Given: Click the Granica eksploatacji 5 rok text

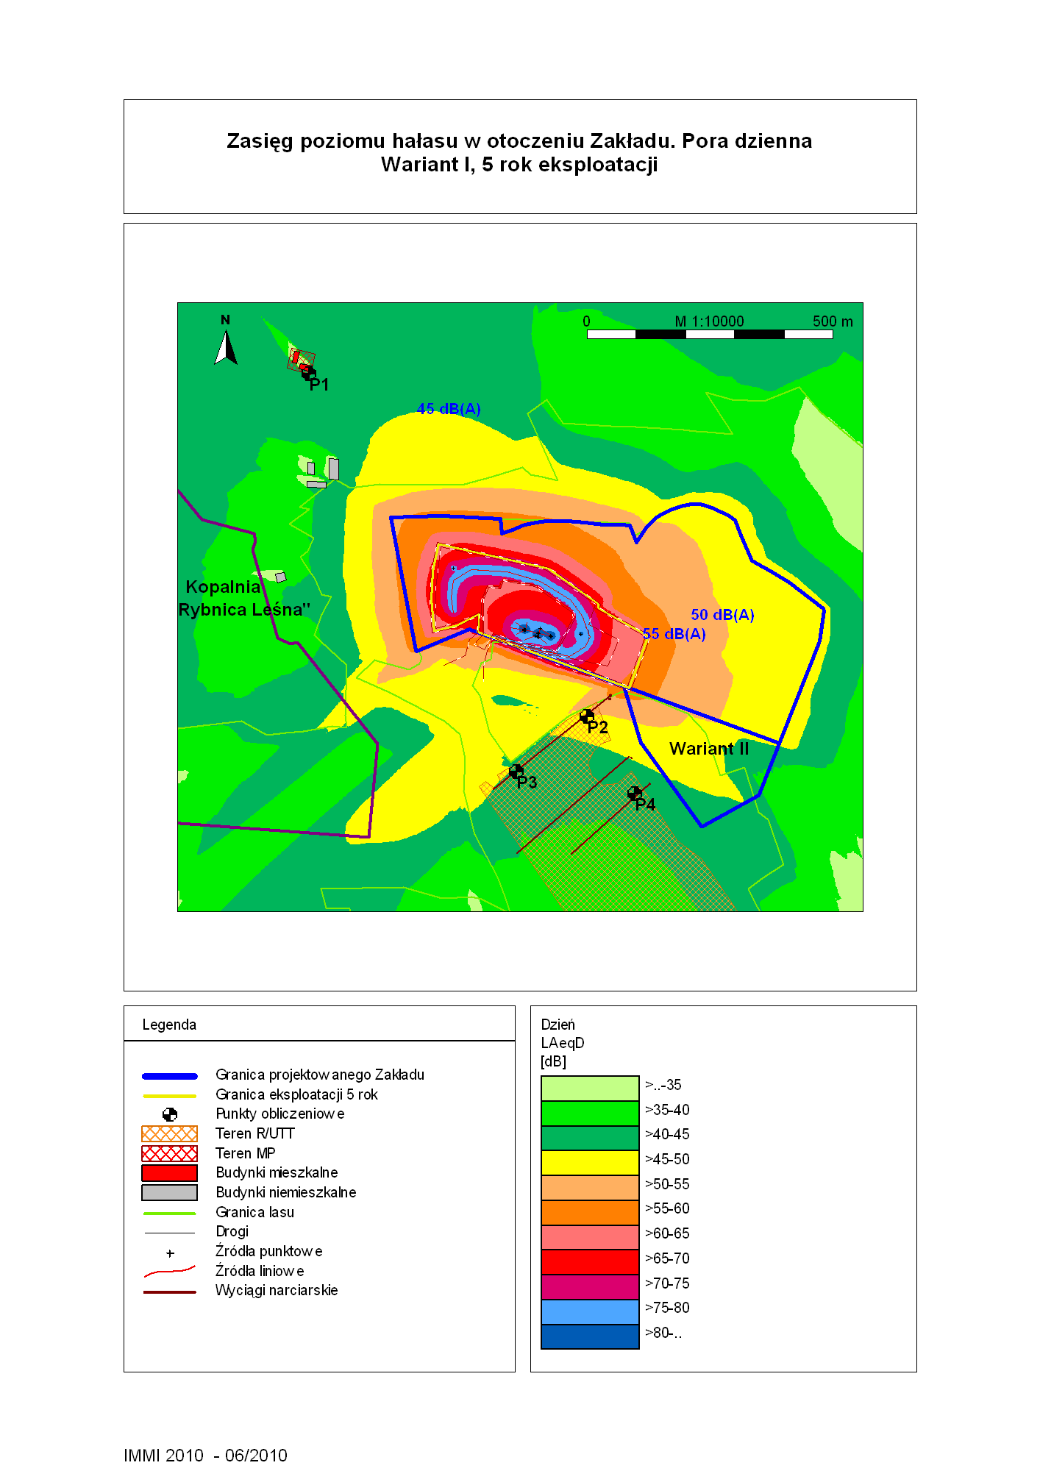Looking at the screenshot, I should click(296, 1094).
